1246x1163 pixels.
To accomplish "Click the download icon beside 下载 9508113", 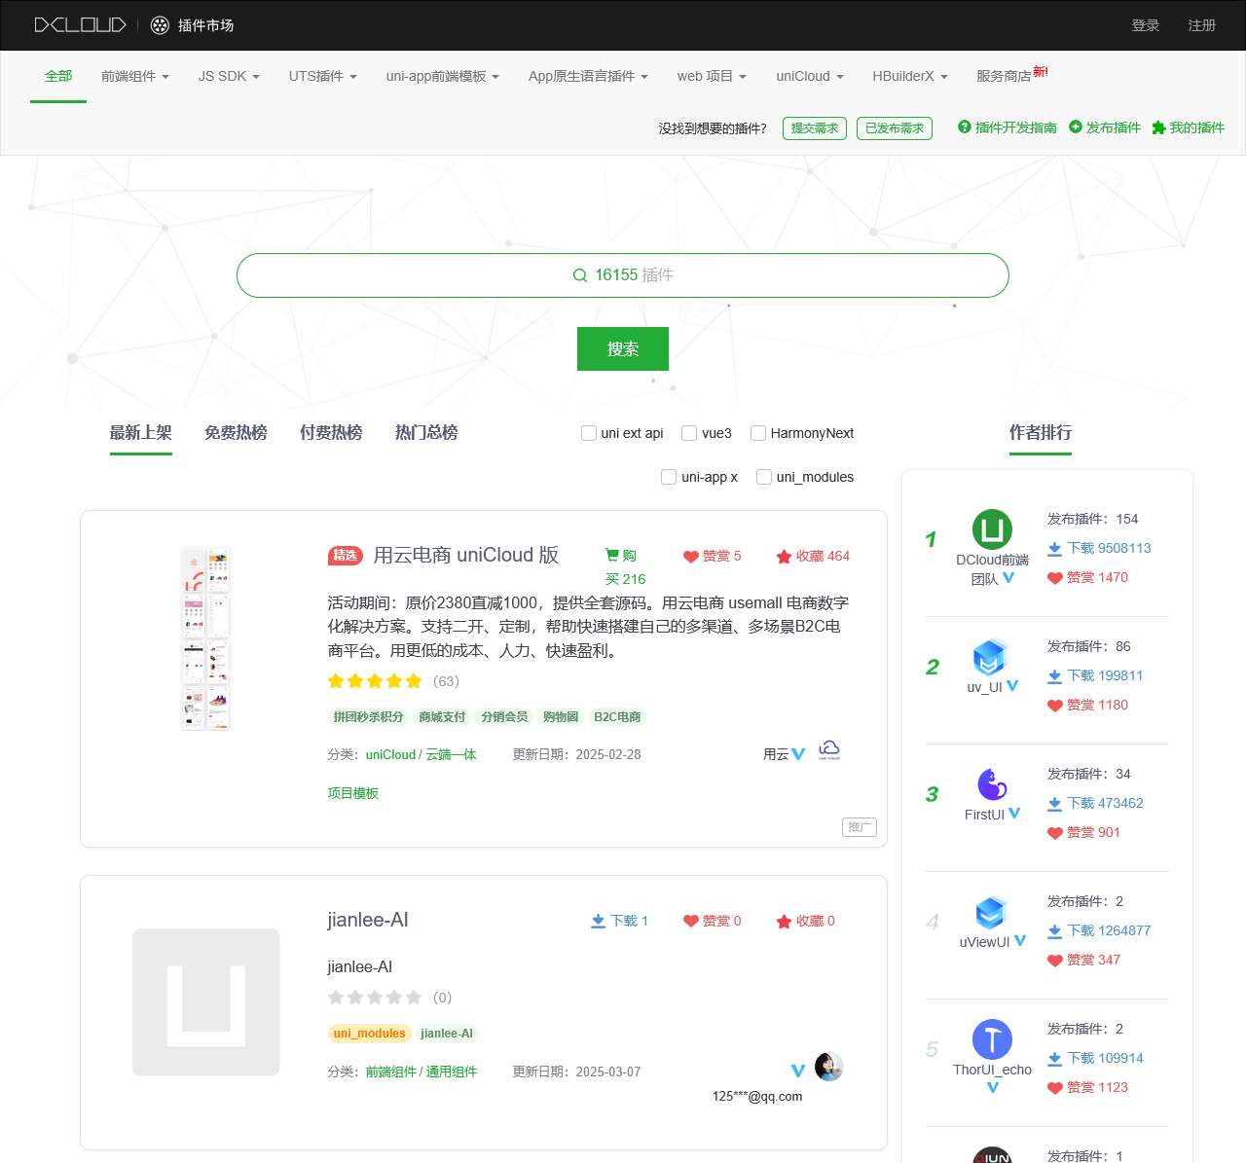I will coord(1054,549).
